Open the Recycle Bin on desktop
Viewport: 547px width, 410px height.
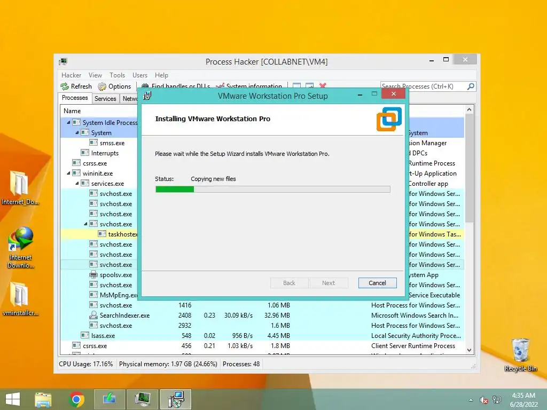pyautogui.click(x=520, y=355)
